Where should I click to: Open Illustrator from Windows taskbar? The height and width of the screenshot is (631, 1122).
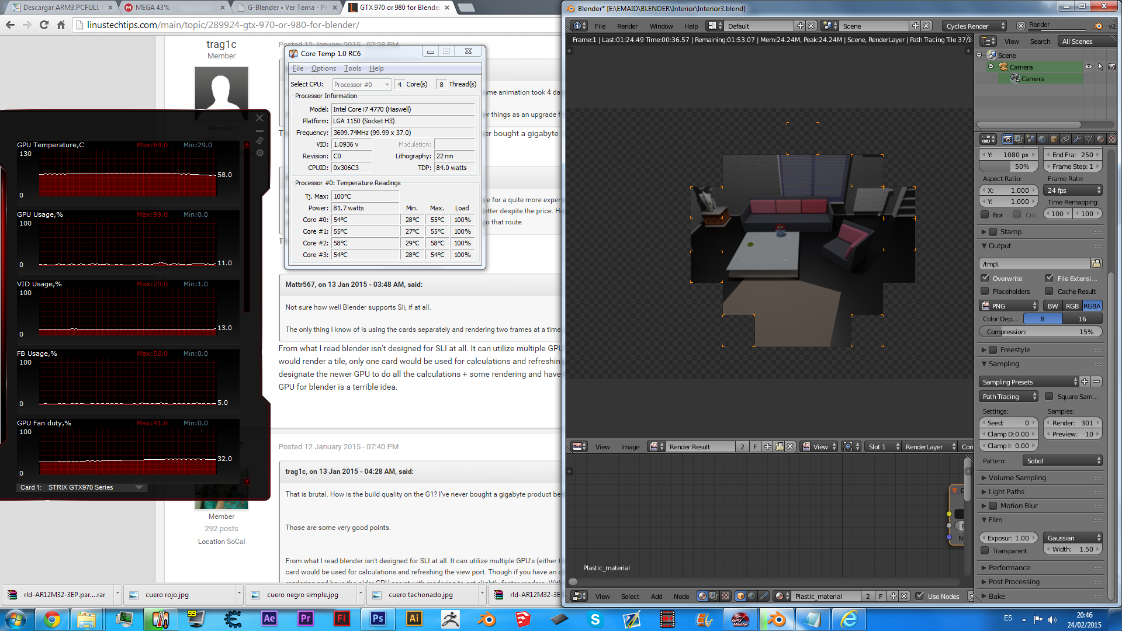click(414, 619)
